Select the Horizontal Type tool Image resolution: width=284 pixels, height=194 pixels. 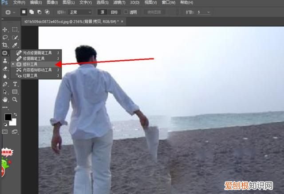[x=15, y=84]
